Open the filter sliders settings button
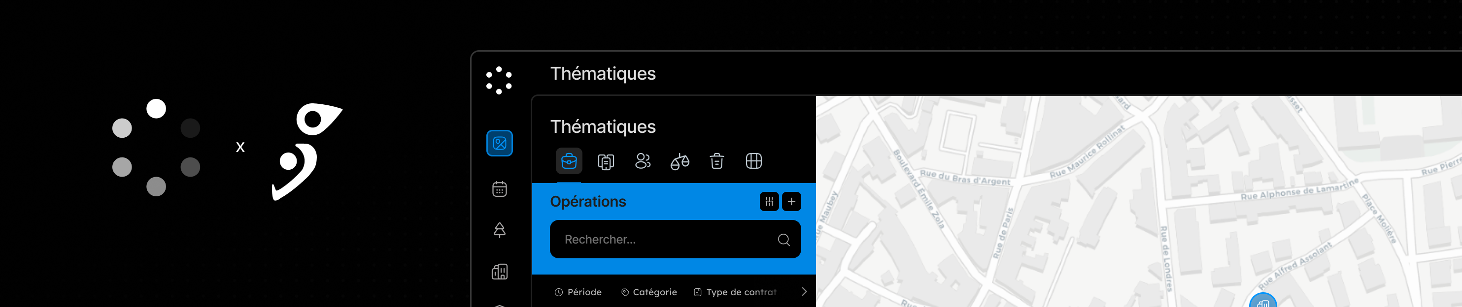1462x307 pixels. pyautogui.click(x=769, y=202)
